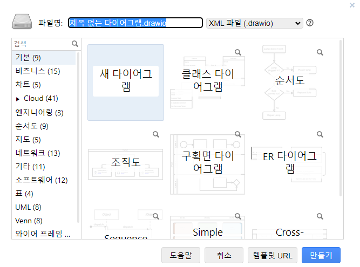Image resolution: width=360 pixels, height=267 pixels.
Task: Choose the ER 다이어그램 template thumbnail
Action: pyautogui.click(x=289, y=164)
